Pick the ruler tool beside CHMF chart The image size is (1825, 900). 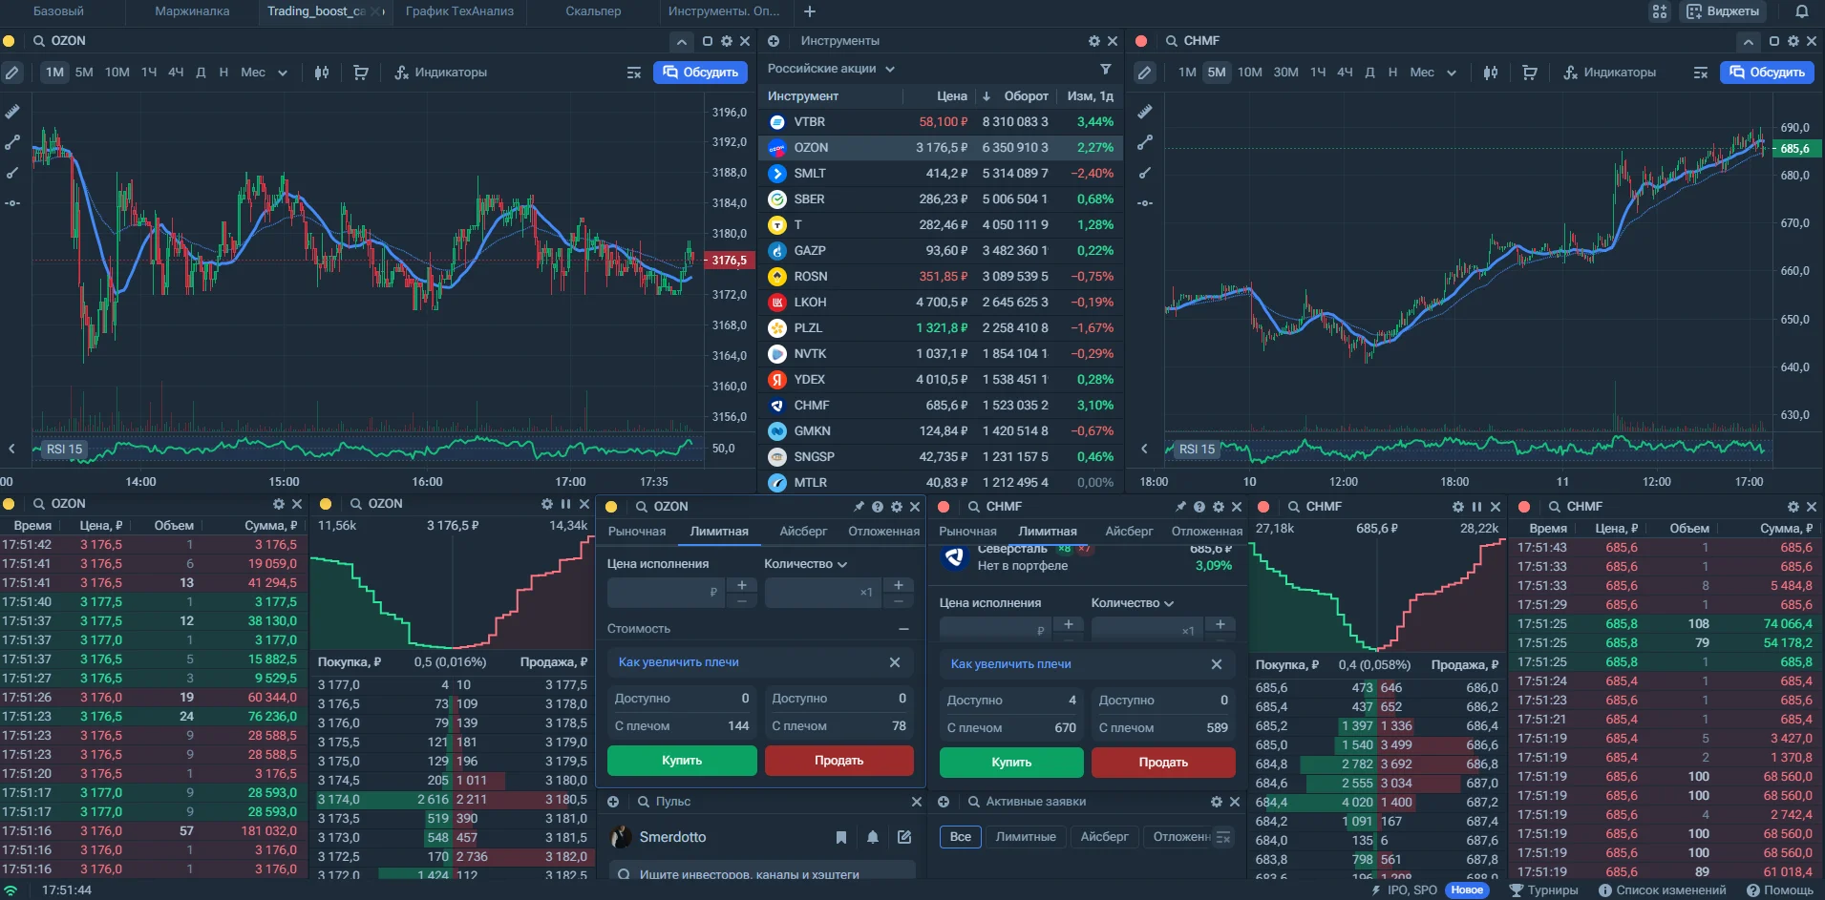tap(1145, 112)
